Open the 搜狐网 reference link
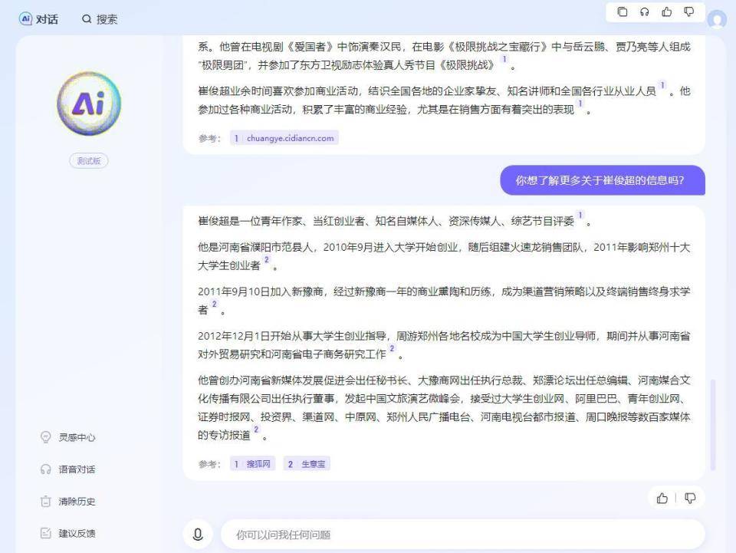The width and height of the screenshot is (736, 553). (x=252, y=464)
